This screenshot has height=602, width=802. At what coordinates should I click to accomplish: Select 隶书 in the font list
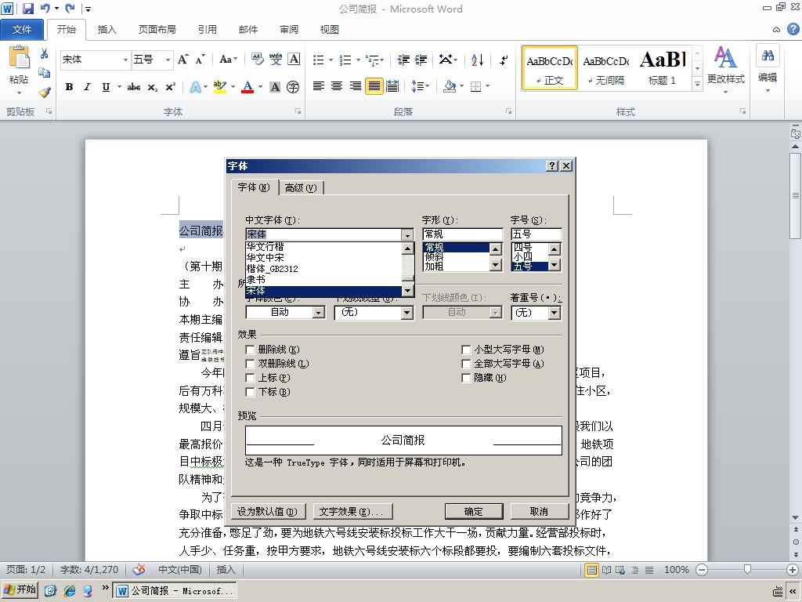pyautogui.click(x=323, y=280)
